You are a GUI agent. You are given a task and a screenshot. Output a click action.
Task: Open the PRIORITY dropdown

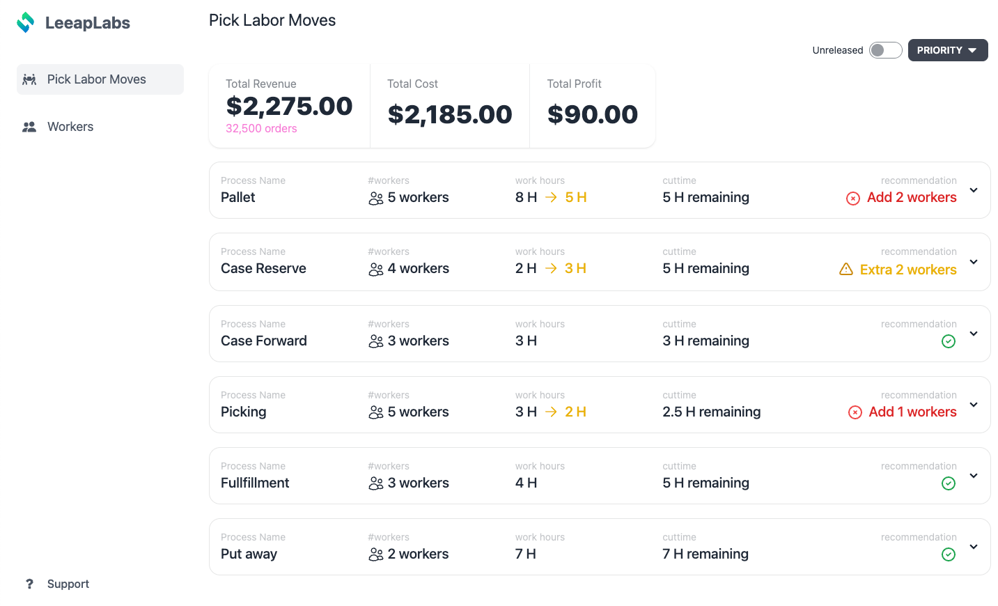[x=947, y=50]
